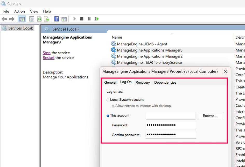
Task: Click the Restart the service link
Action: tap(48, 58)
